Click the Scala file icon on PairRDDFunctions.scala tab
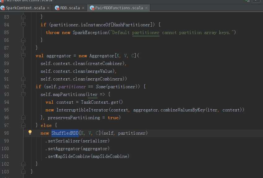The width and height of the screenshot is (263, 178). pos(92,8)
